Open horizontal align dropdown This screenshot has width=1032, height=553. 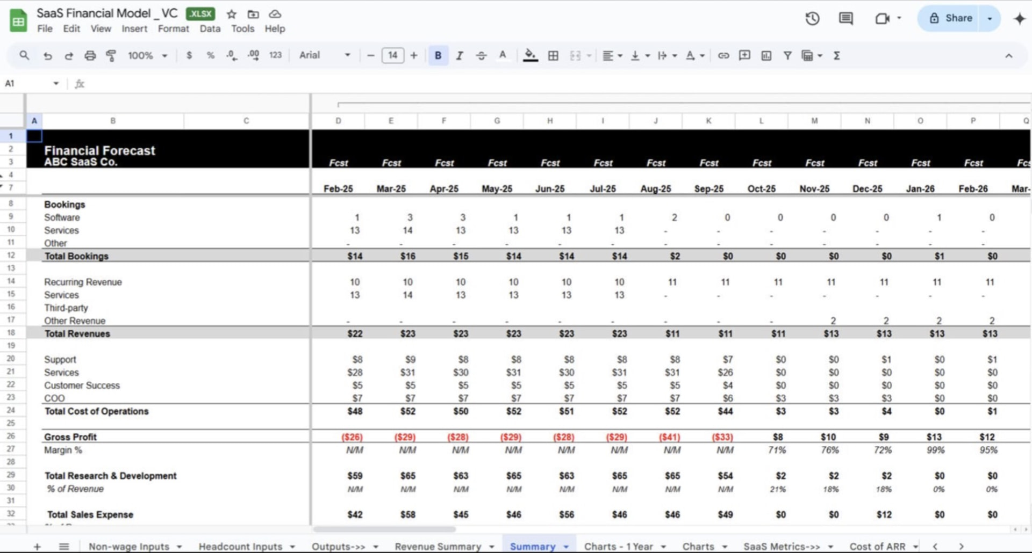(x=612, y=55)
